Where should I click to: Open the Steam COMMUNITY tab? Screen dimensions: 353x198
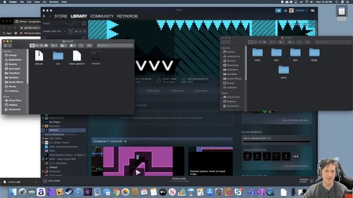pyautogui.click(x=101, y=16)
